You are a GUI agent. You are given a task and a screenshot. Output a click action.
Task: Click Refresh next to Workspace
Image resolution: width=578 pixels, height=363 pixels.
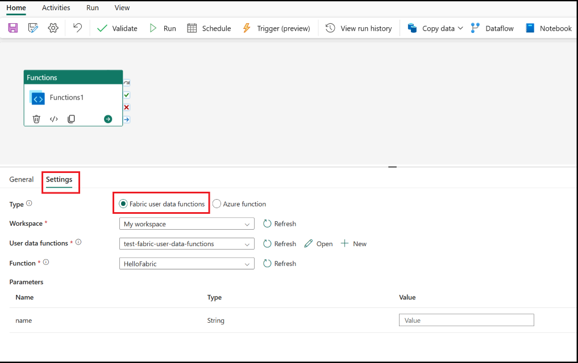pos(279,223)
